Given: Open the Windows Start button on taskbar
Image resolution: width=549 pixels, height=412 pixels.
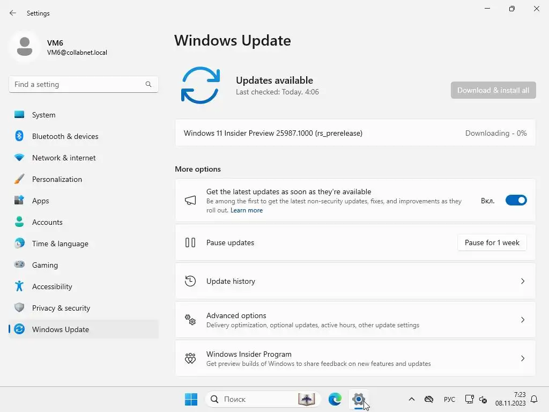Looking at the screenshot, I should click(x=191, y=399).
